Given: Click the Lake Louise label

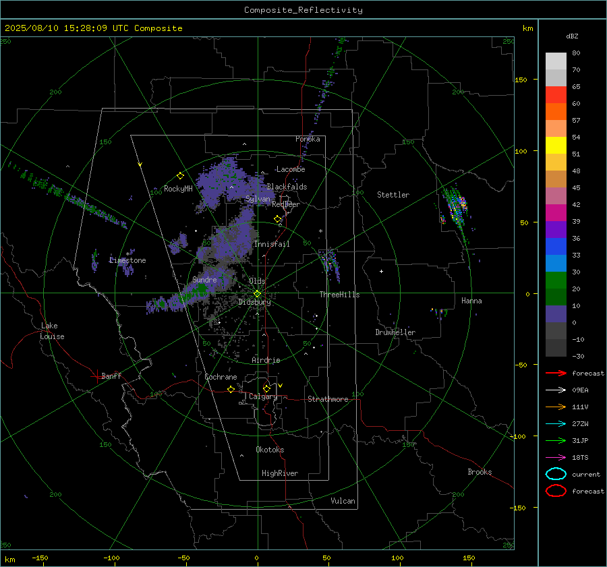Looking at the screenshot, I should pos(52,331).
